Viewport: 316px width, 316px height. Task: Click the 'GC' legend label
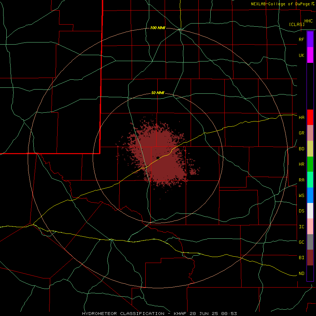(x=302, y=242)
